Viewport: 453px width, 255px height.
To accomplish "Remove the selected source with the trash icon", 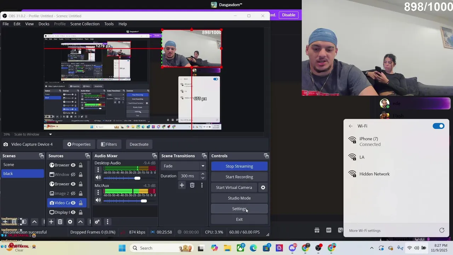I will (x=60, y=222).
